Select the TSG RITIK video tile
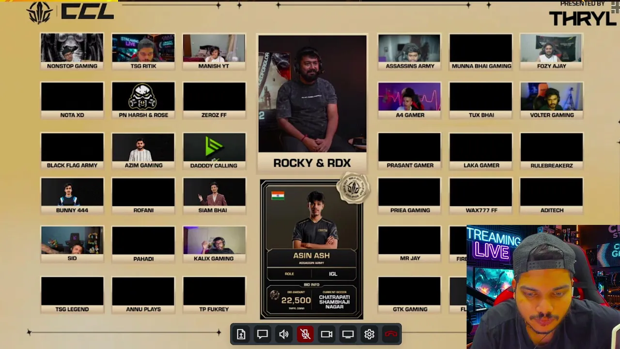This screenshot has width=620, height=349. coord(143,51)
